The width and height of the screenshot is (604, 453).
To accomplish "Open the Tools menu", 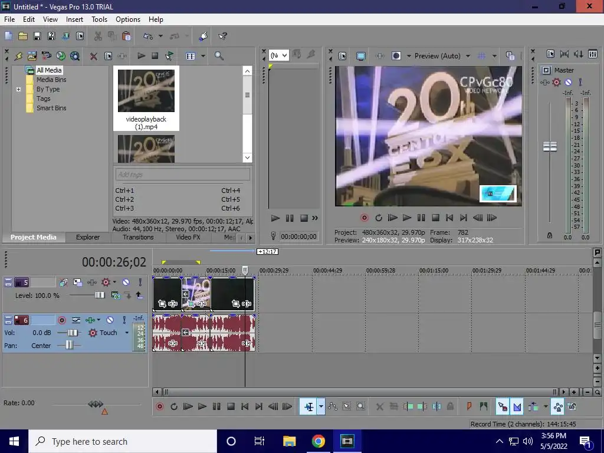I will tap(99, 19).
